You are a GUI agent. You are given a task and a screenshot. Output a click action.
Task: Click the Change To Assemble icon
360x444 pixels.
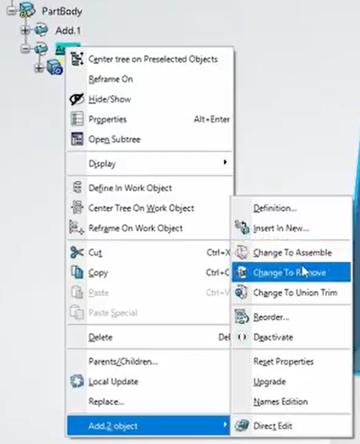[x=242, y=252]
